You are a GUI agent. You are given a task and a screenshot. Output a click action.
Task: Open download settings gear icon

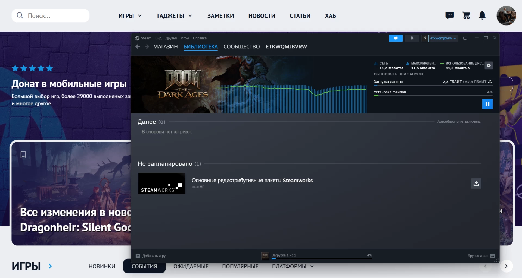pos(489,65)
